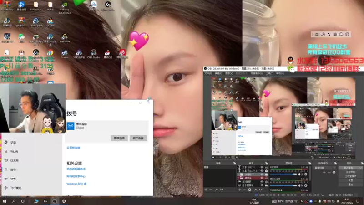Mute the 台式音响 speaker icon in mixer

[300, 174]
